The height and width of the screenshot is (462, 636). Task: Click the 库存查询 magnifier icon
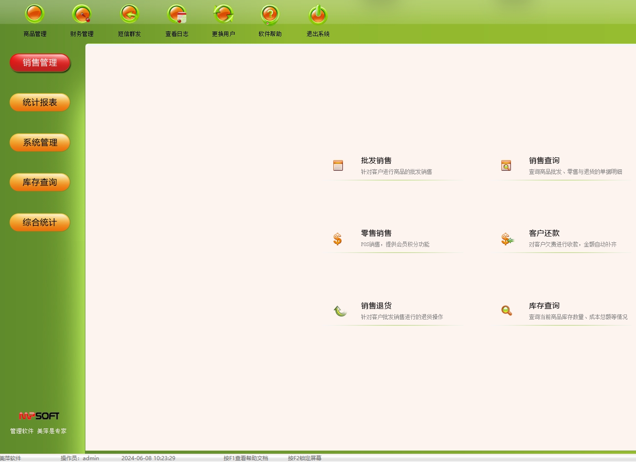point(506,311)
